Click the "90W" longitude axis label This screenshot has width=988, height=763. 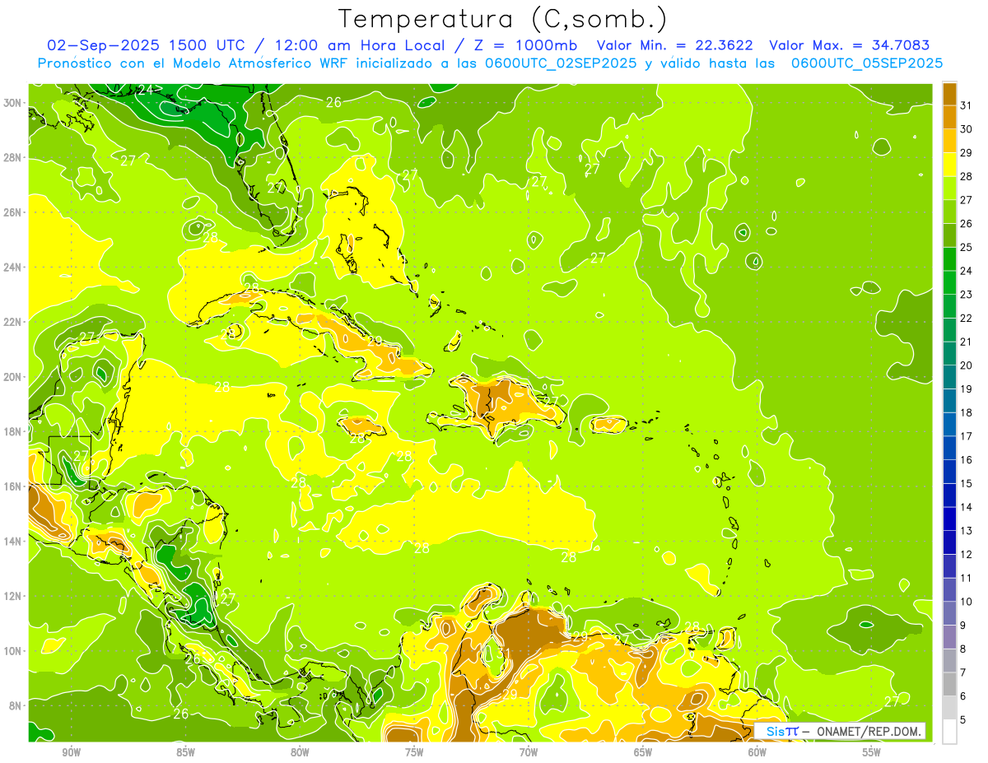click(71, 751)
